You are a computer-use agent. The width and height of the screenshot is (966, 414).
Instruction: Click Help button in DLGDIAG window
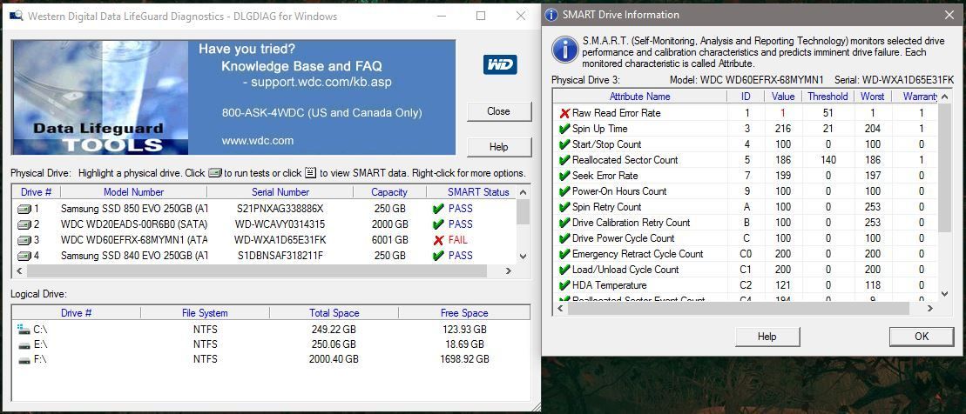pyautogui.click(x=498, y=147)
